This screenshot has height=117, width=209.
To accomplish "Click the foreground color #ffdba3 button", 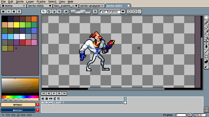I will 18,105.
